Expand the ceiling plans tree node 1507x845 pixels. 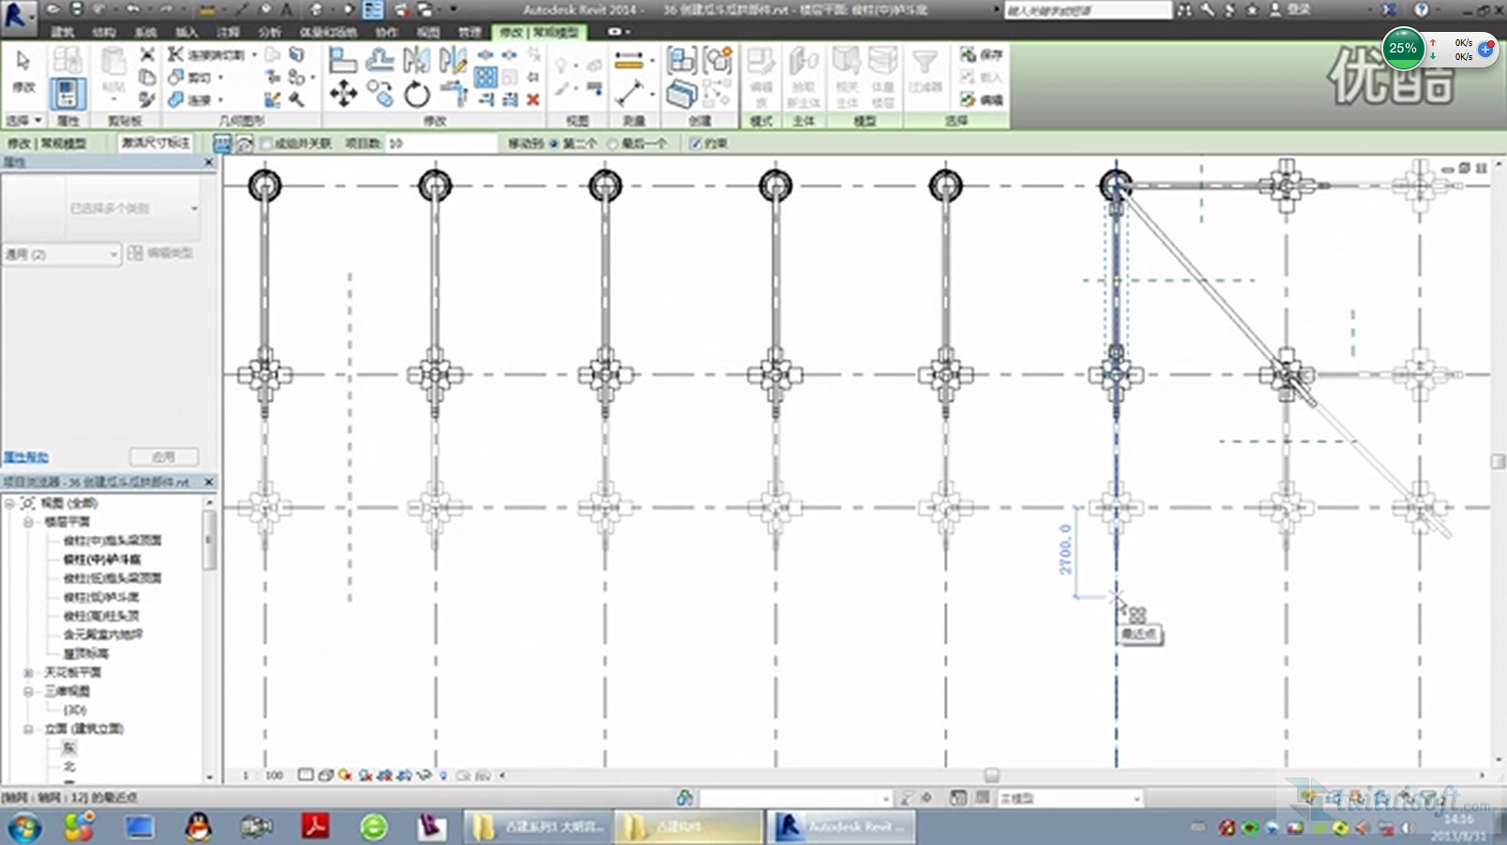(28, 673)
